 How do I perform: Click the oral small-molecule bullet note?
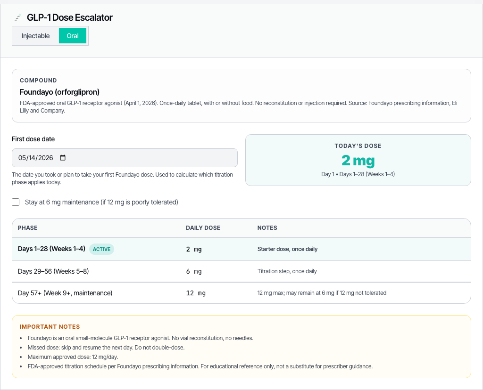point(141,338)
